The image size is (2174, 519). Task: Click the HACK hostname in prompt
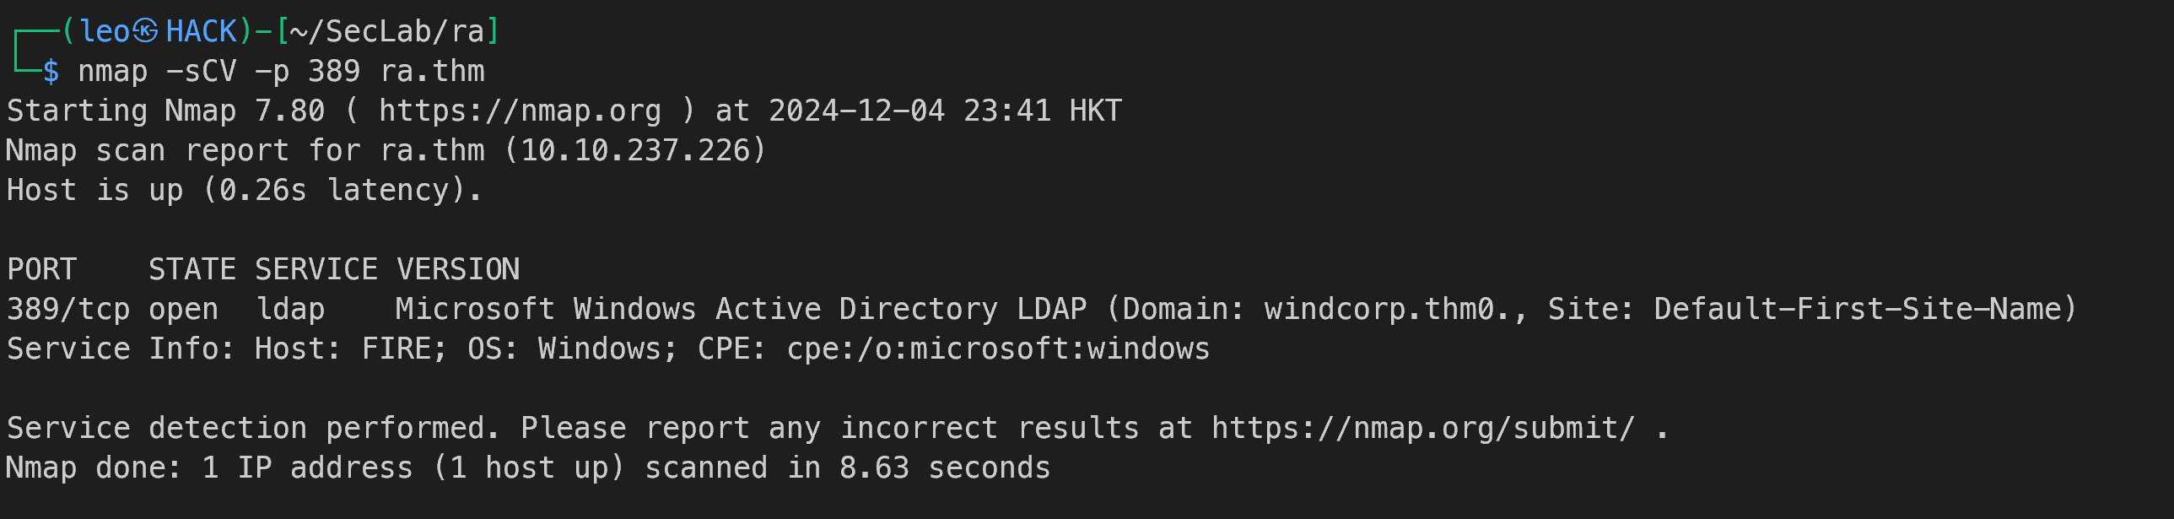tap(202, 31)
